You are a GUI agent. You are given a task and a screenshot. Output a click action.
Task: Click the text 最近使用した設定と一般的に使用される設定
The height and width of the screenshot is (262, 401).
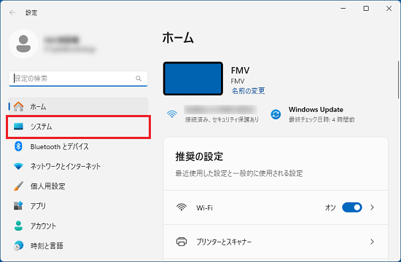click(239, 173)
